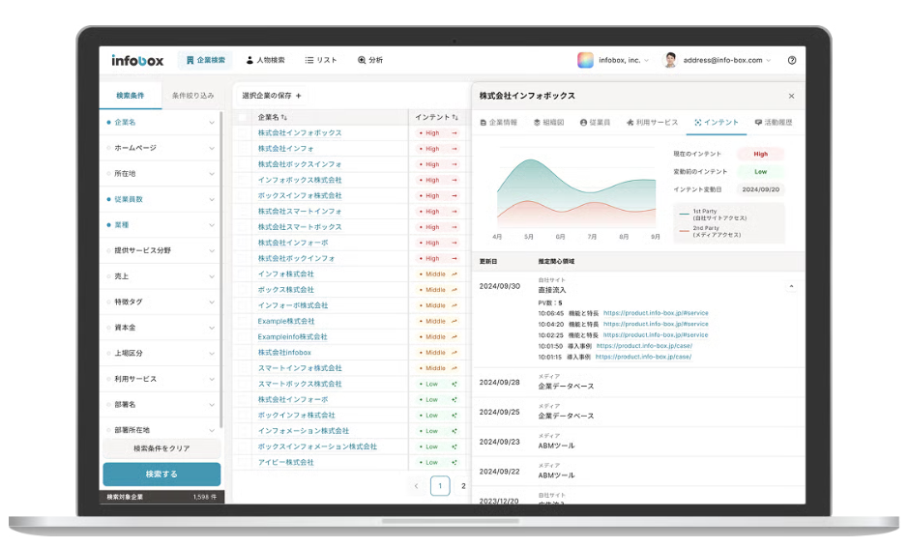Switch to the 組織図 tab
909x547 pixels.
click(x=548, y=123)
